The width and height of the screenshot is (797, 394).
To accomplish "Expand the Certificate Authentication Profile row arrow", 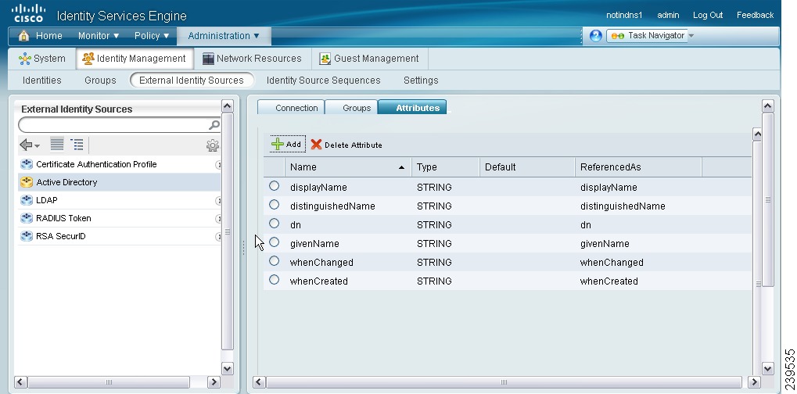I will pyautogui.click(x=218, y=164).
